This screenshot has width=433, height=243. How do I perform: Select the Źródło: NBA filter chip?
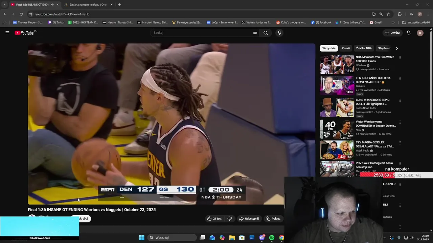tap(364, 48)
